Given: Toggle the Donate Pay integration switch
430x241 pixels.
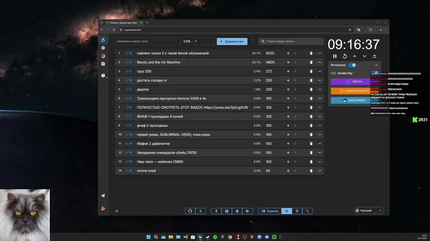Looking at the screenshot, I should [375, 73].
